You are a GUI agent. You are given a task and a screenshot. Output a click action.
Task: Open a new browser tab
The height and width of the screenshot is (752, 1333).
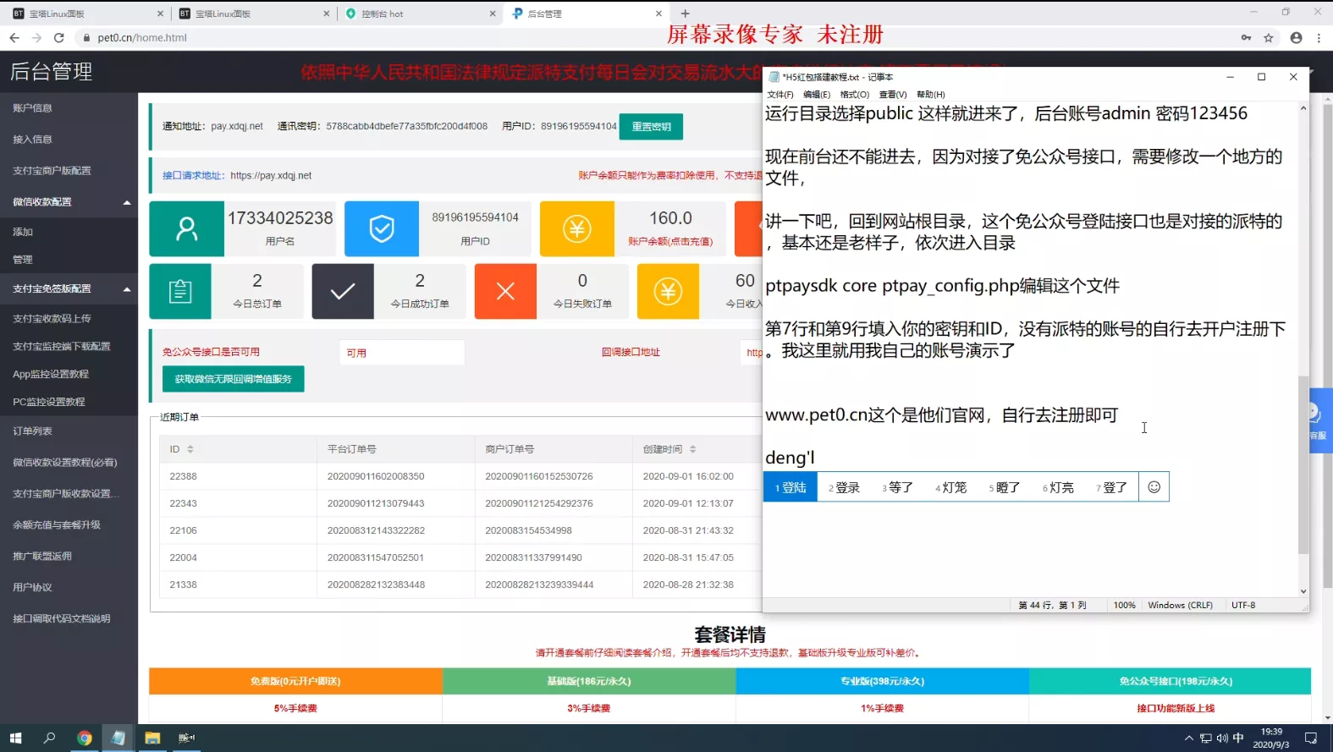click(x=686, y=14)
